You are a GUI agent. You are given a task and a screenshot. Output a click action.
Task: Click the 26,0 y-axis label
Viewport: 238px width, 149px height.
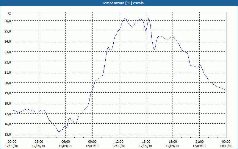(x=8, y=21)
